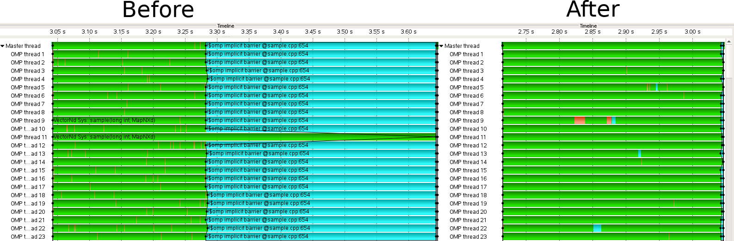This screenshot has height=241, width=734.
Task: Select OMP thread 22 label in After panel
Action: (468, 229)
